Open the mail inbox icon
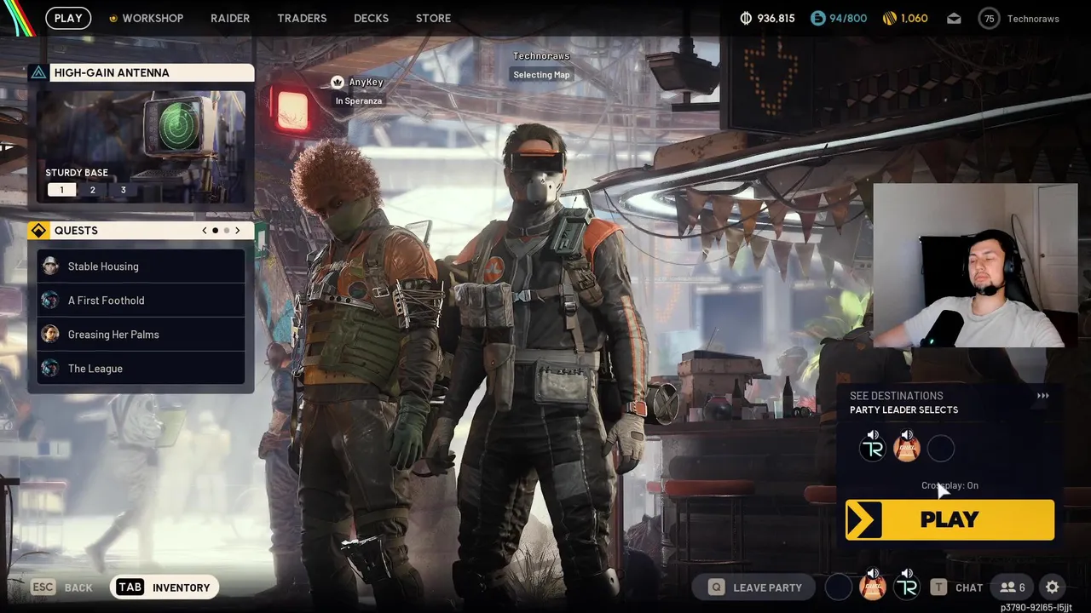The height and width of the screenshot is (613, 1091). (x=955, y=18)
